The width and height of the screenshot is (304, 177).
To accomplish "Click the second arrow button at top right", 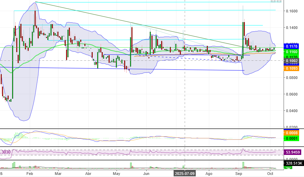I will pyautogui.click(x=279, y=1).
